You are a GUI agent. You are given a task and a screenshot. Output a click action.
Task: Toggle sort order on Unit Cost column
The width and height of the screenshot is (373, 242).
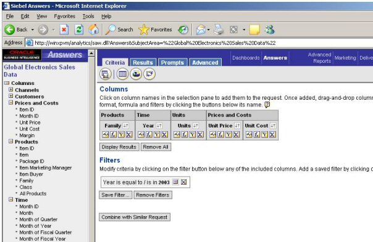pos(273,126)
